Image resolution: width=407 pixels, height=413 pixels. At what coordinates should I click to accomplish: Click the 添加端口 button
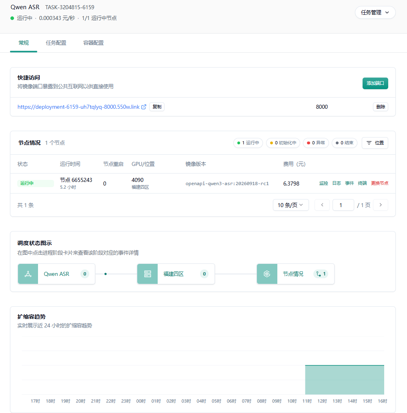[375, 83]
